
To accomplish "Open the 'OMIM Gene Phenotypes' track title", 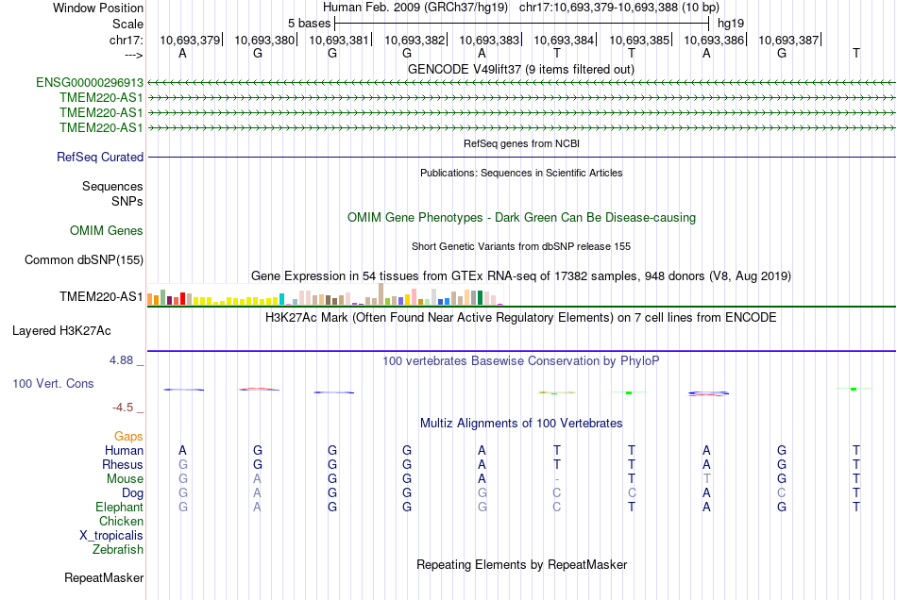I will 521,218.
